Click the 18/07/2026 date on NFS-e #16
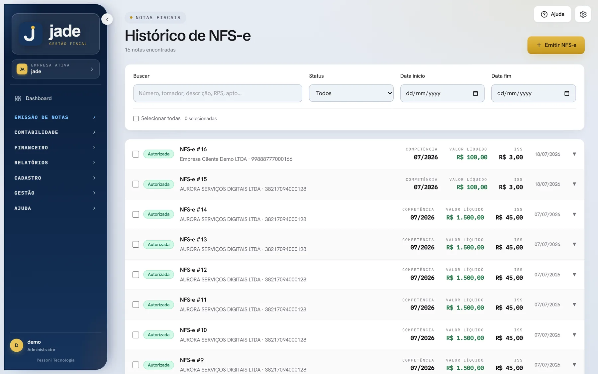The image size is (598, 374). click(x=547, y=154)
